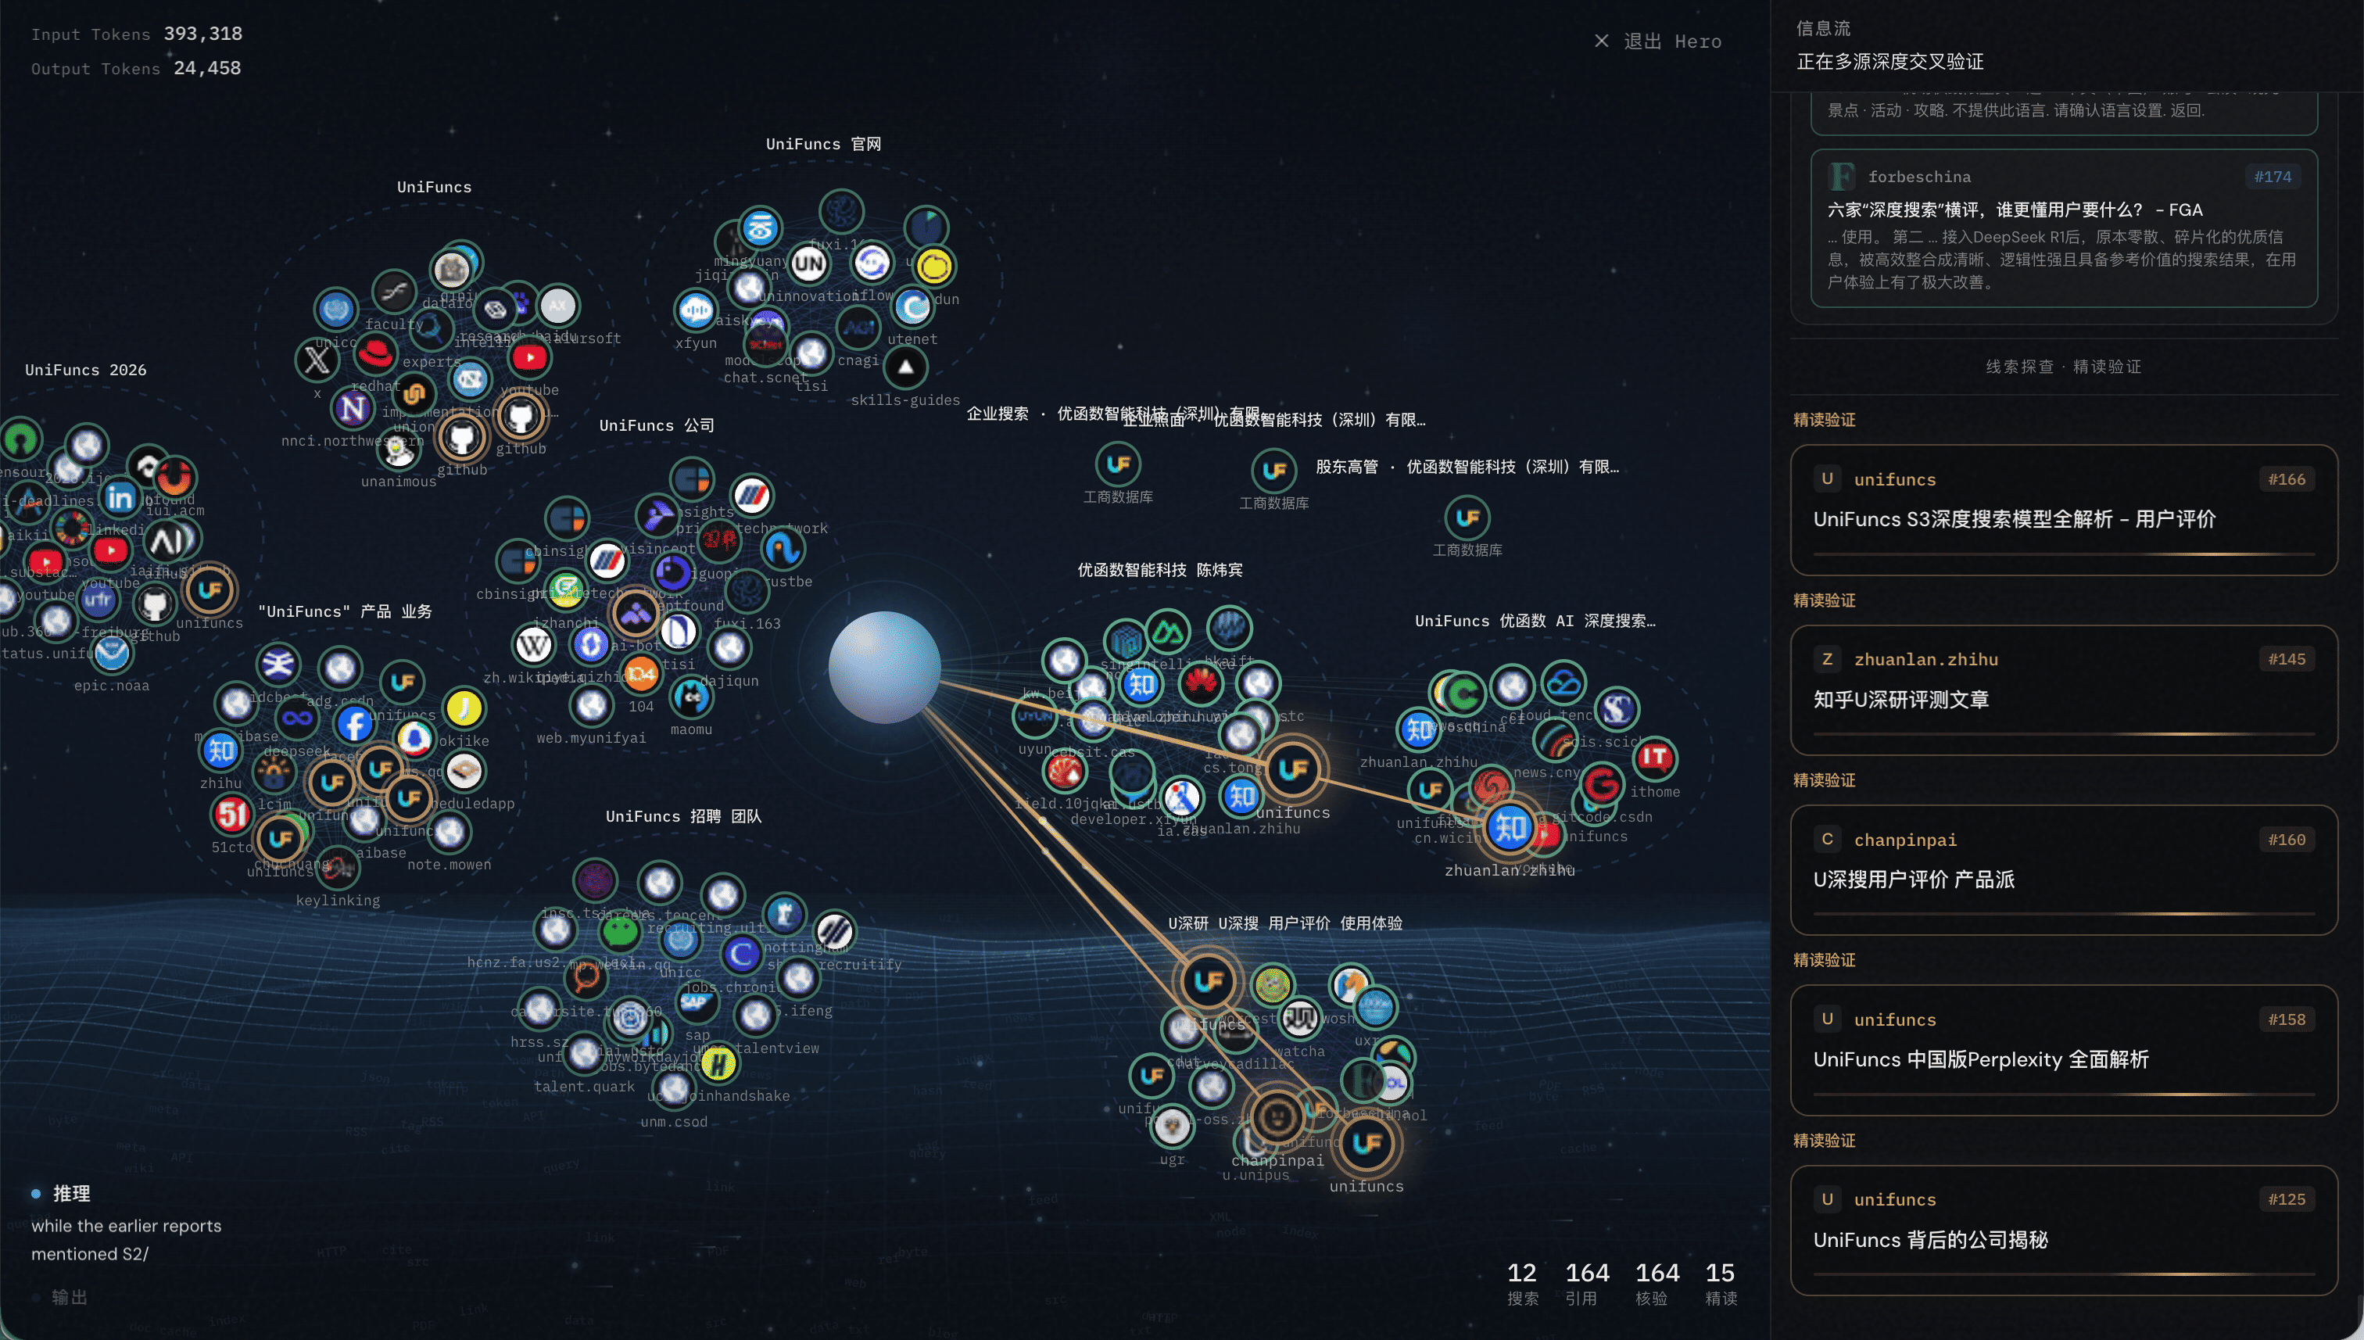Click the 51cto source node
This screenshot has width=2364, height=1340.
pyautogui.click(x=232, y=814)
